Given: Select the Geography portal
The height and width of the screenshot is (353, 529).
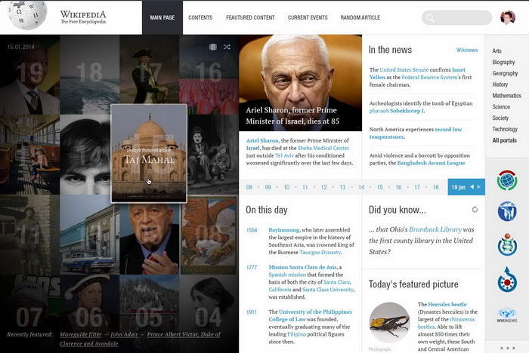Looking at the screenshot, I should (505, 73).
